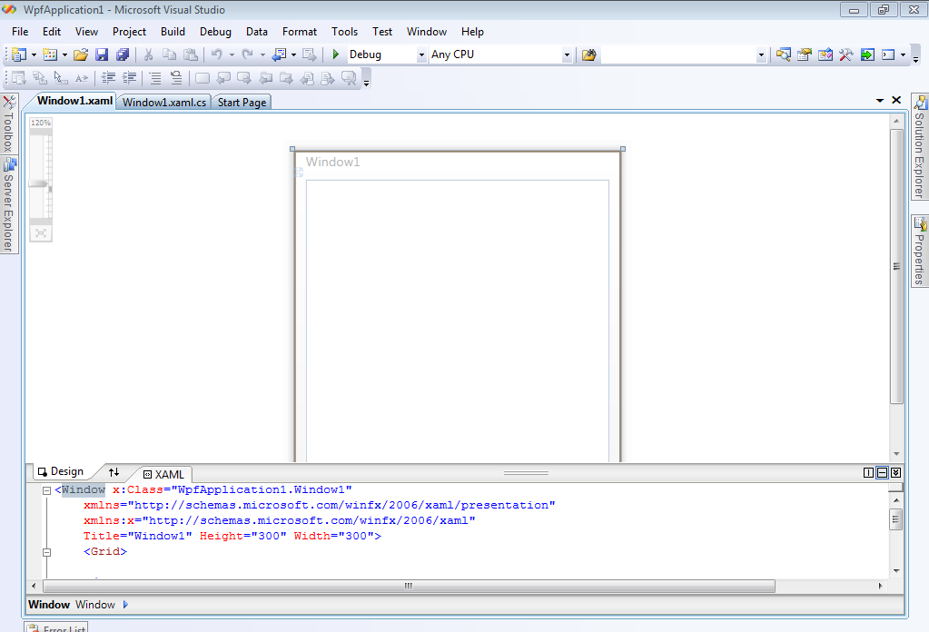Switch to the Window1.xaml.cs tab
This screenshot has width=929, height=632.
(x=164, y=103)
